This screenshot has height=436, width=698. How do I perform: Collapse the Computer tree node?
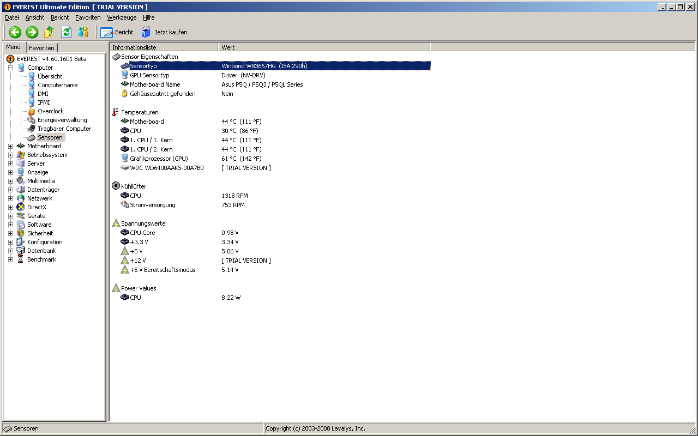coord(10,68)
